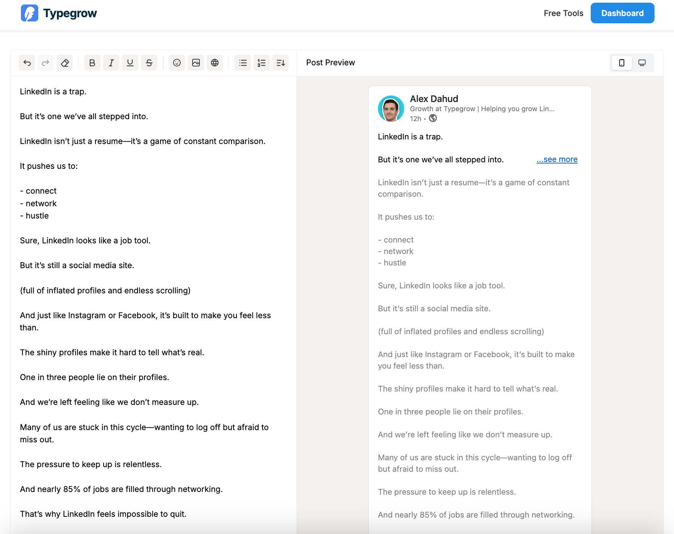The image size is (674, 534).
Task: Click the globe icon in toolbar
Action: tap(215, 63)
